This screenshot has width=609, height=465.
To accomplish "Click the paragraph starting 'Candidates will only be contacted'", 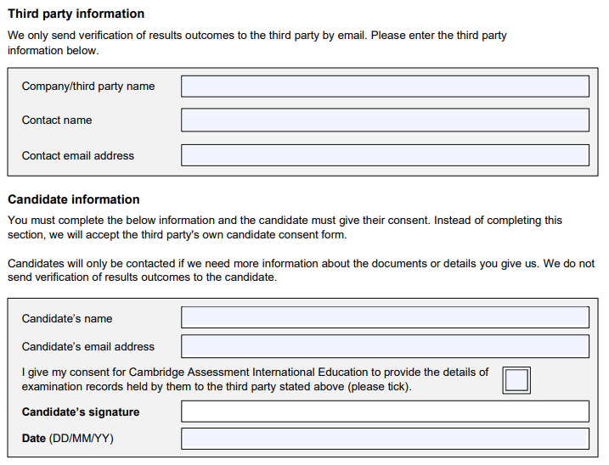I will [x=301, y=270].
